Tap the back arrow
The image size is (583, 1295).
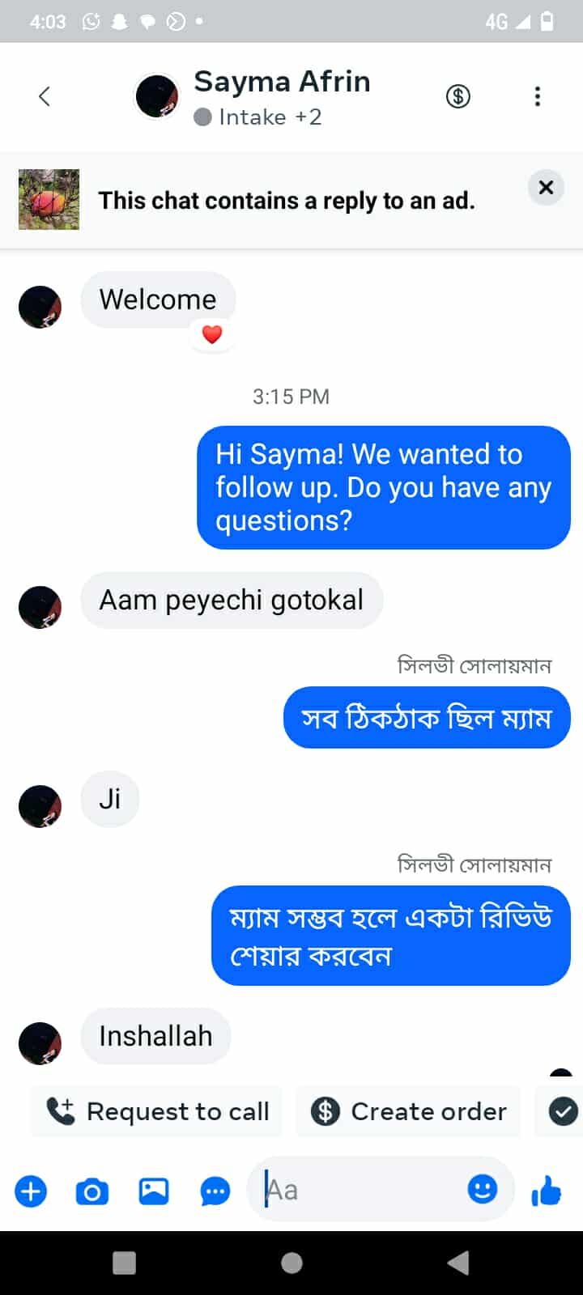click(45, 97)
